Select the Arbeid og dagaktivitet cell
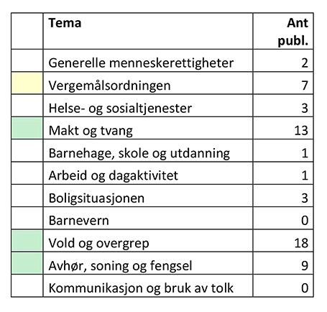The width and height of the screenshot is (327, 312). coord(148,173)
